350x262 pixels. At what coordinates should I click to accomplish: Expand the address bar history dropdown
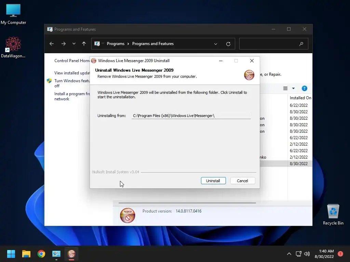216,44
